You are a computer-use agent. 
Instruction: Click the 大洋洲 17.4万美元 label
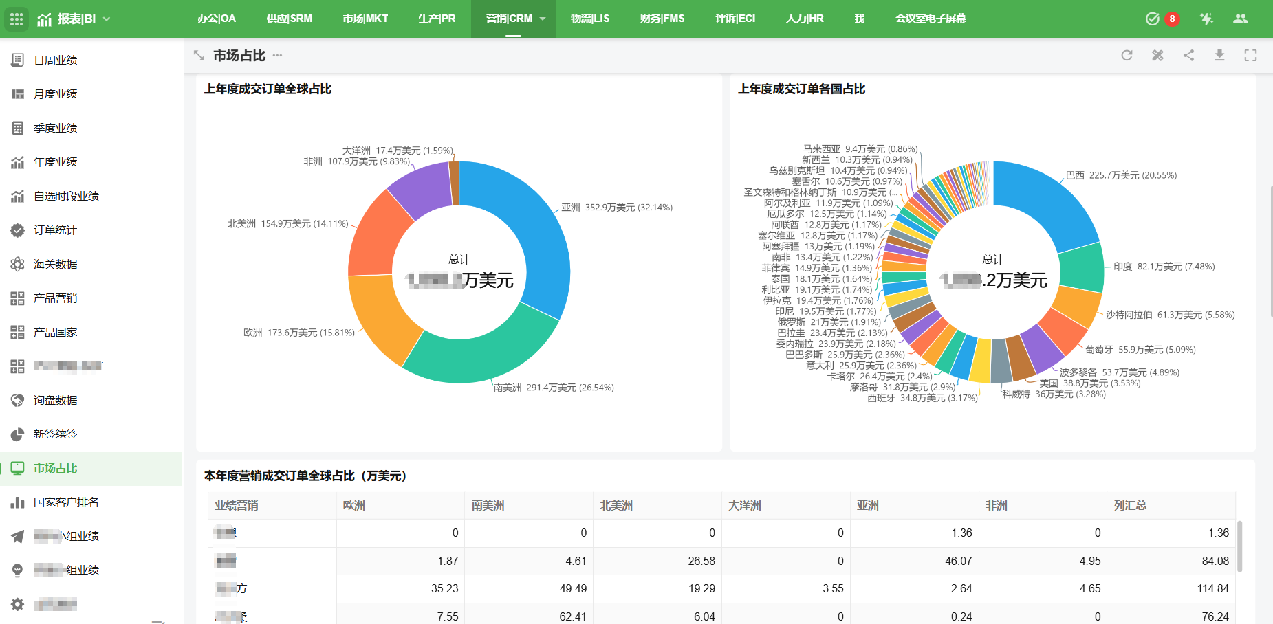click(x=398, y=151)
